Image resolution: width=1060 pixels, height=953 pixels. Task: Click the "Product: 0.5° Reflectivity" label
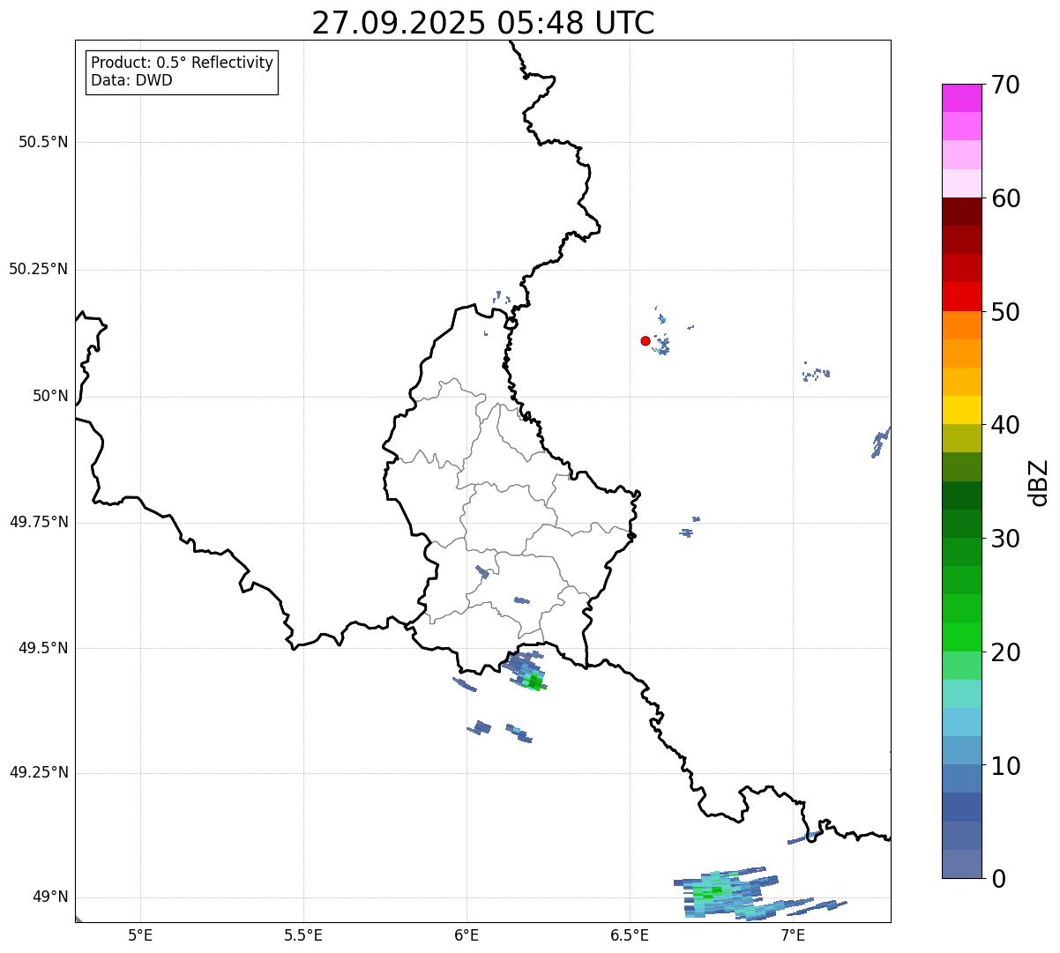click(182, 63)
